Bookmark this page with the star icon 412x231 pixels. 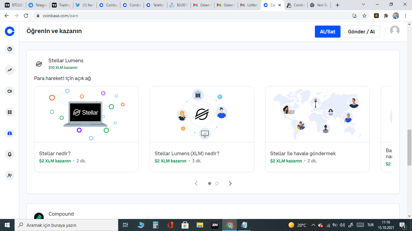tap(364, 16)
